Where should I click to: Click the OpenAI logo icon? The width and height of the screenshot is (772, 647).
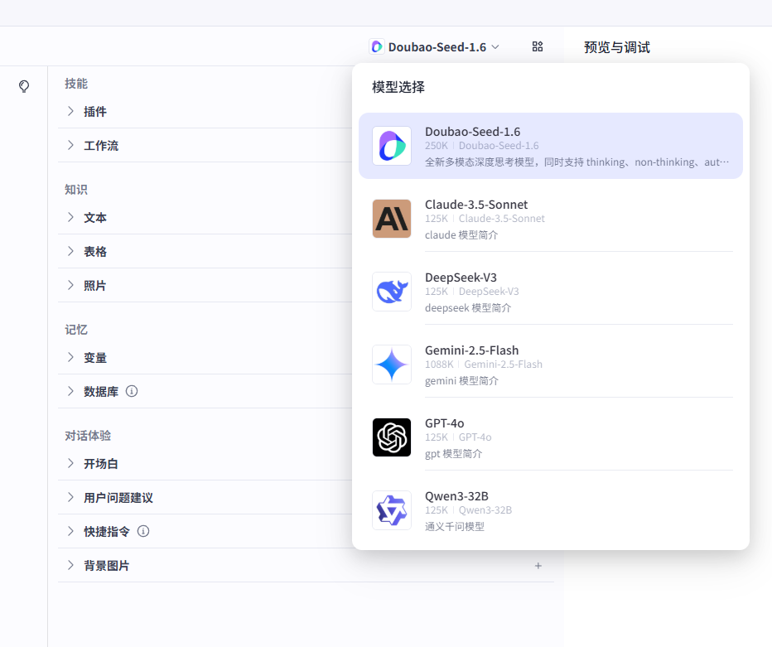(x=392, y=437)
